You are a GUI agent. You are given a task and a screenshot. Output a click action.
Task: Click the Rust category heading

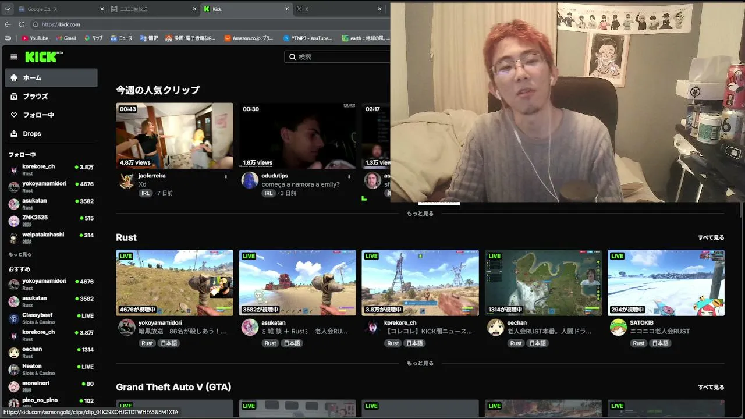126,237
